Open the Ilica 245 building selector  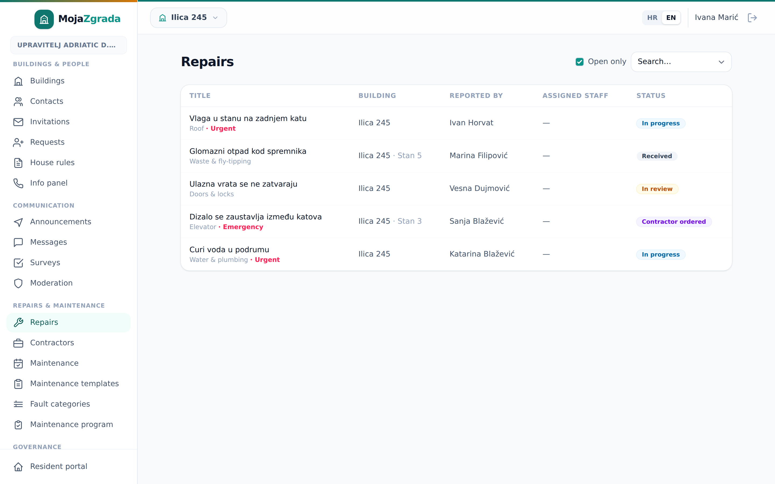pos(188,17)
